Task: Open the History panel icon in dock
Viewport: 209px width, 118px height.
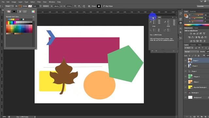Action: coord(181,14)
